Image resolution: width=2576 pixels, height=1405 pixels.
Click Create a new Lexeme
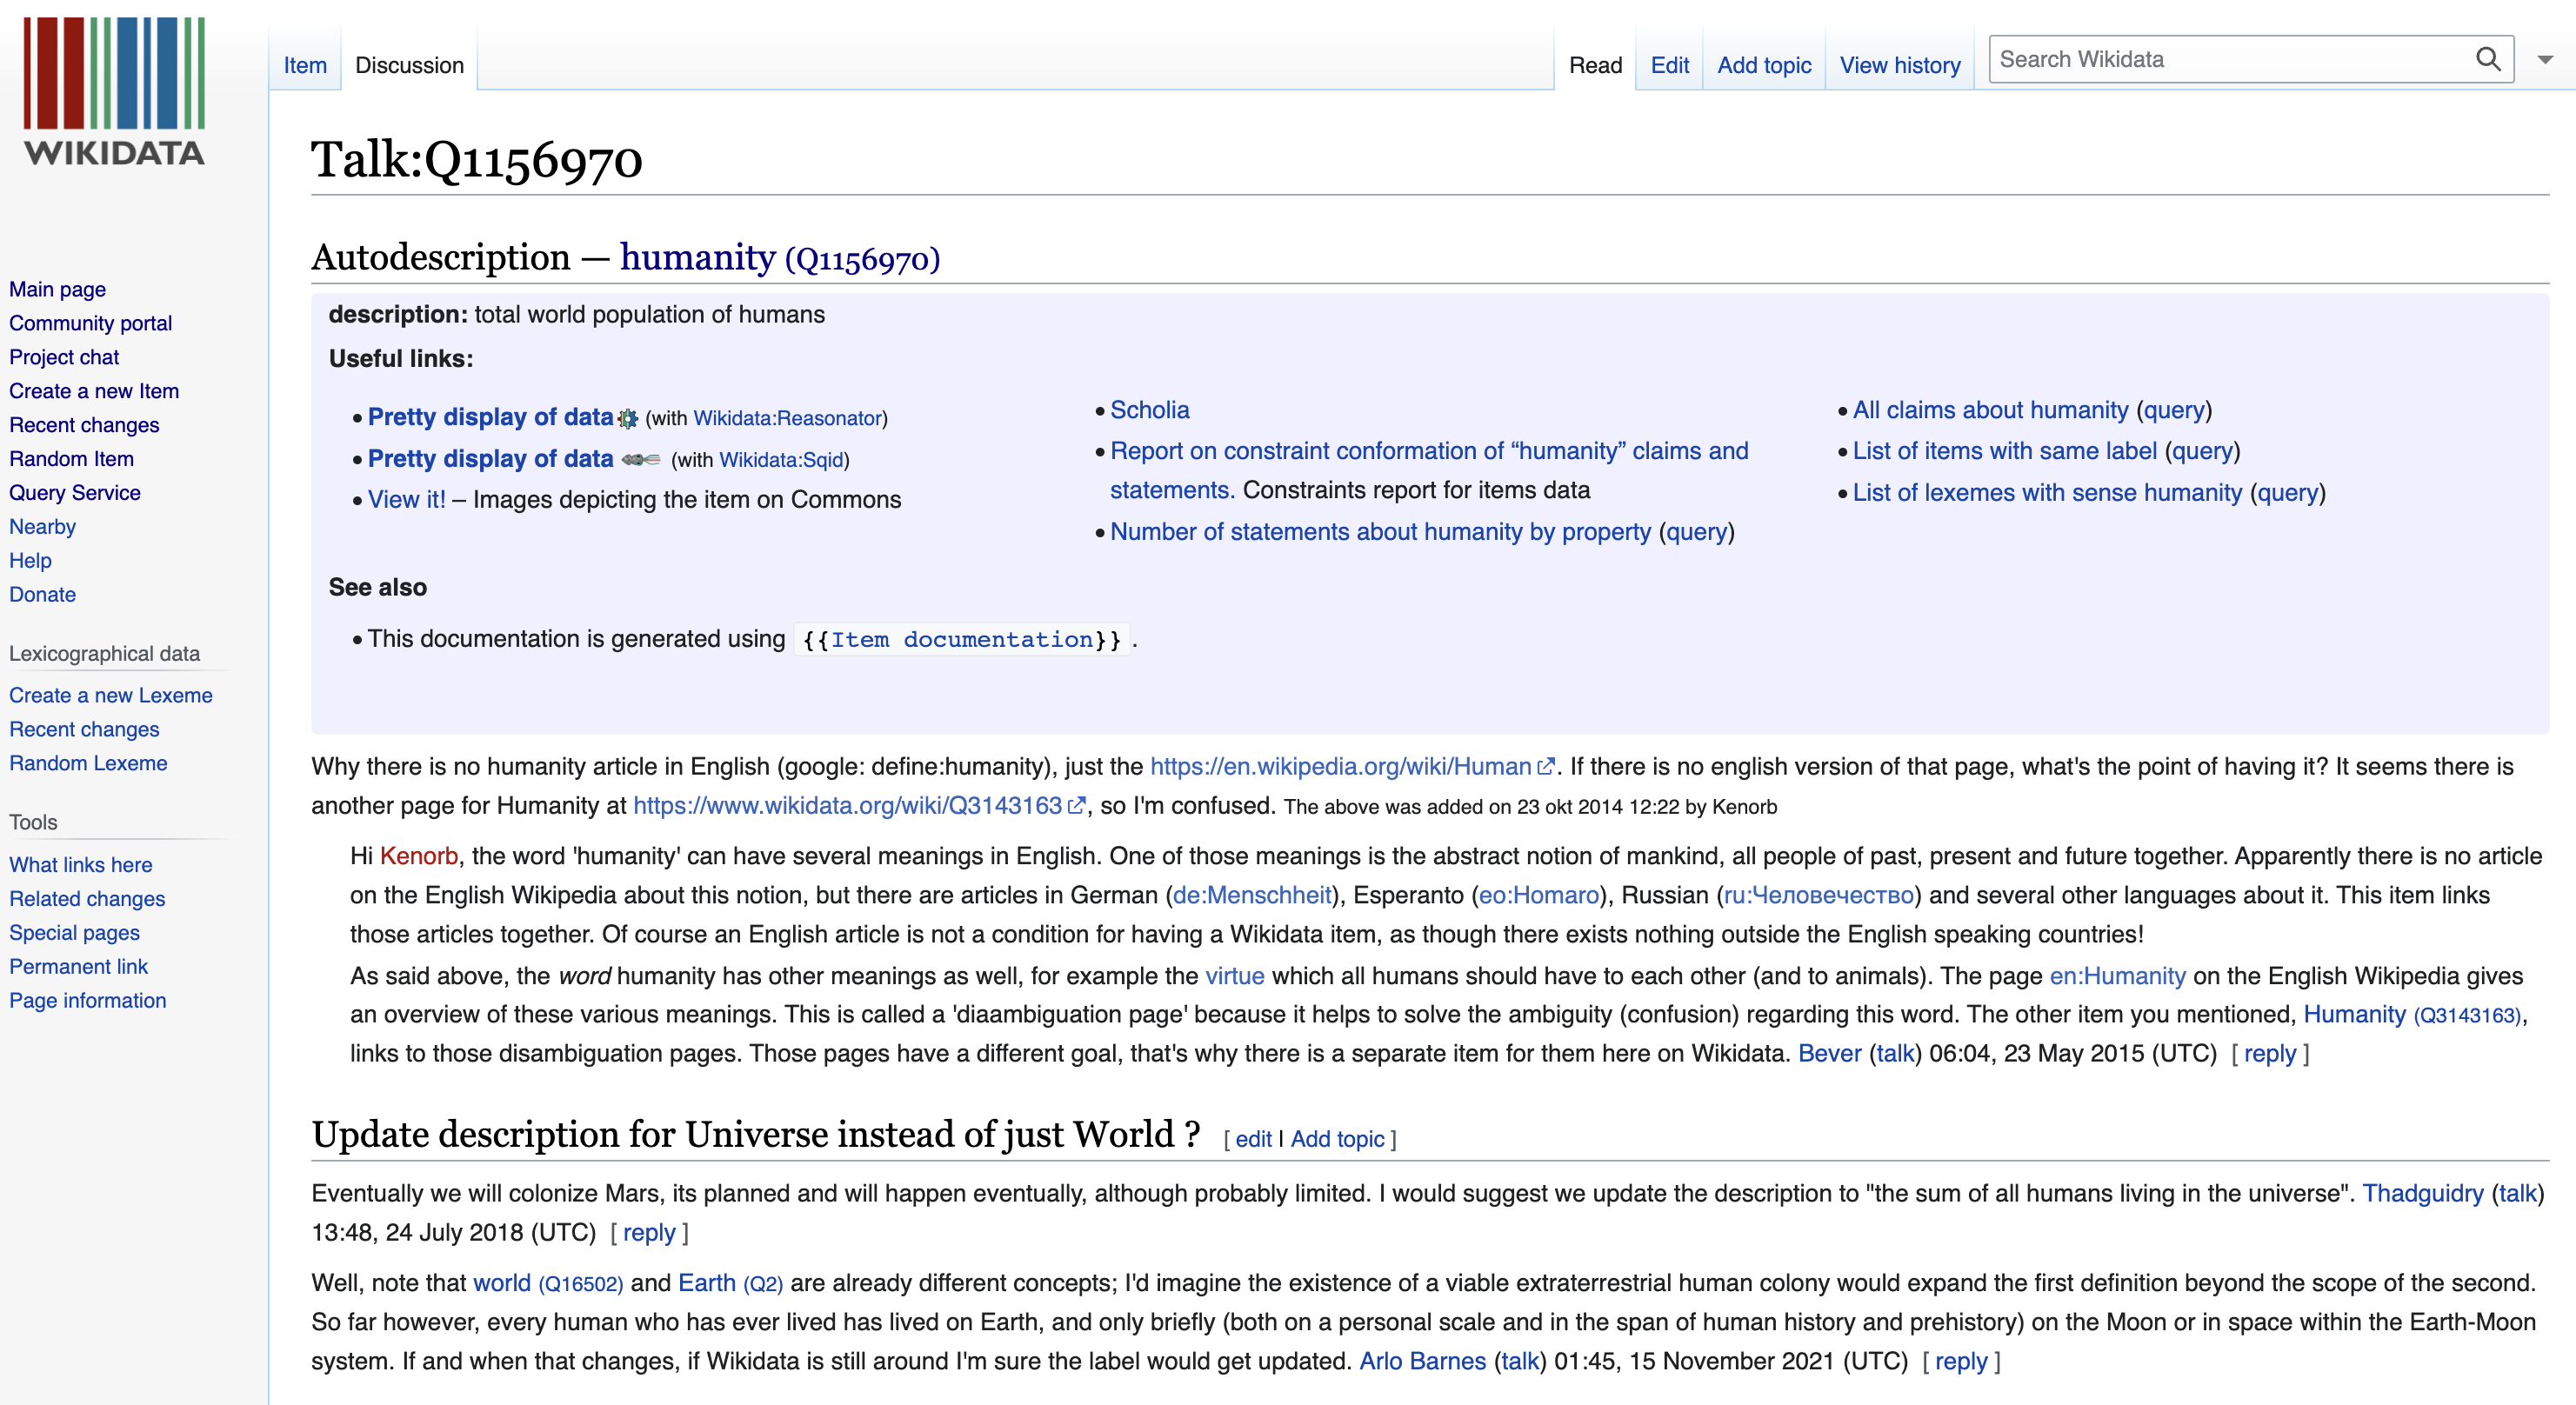point(110,695)
